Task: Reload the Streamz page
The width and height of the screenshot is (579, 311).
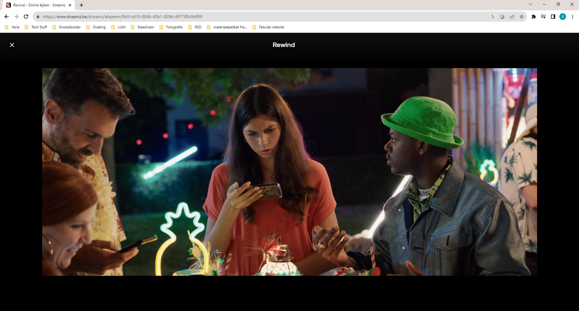Action: pos(26,17)
